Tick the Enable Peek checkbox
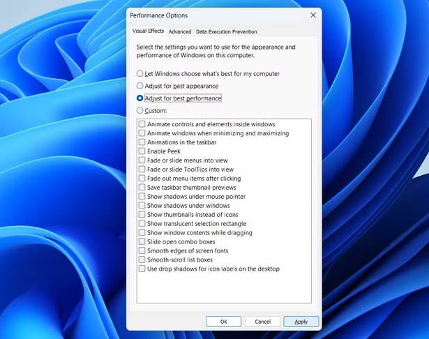This screenshot has width=429, height=339. pos(142,151)
